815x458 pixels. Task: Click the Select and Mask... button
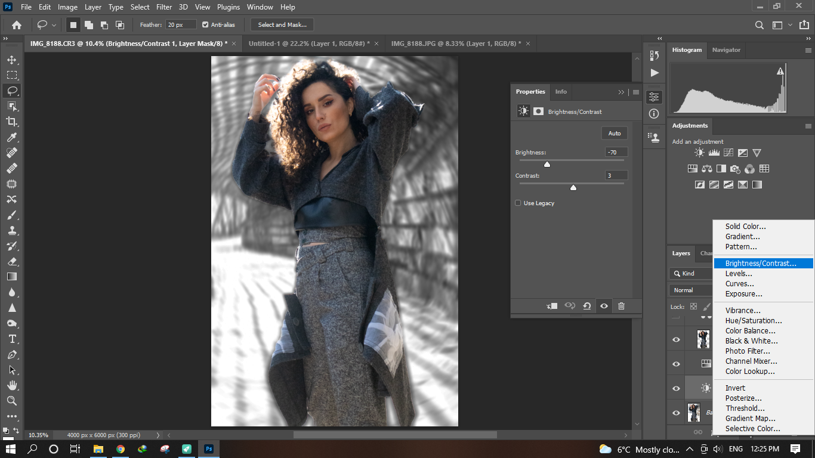coord(282,25)
